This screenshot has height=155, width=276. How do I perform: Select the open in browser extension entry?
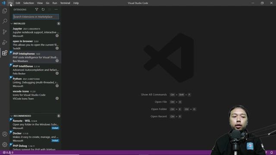pyautogui.click(x=35, y=45)
